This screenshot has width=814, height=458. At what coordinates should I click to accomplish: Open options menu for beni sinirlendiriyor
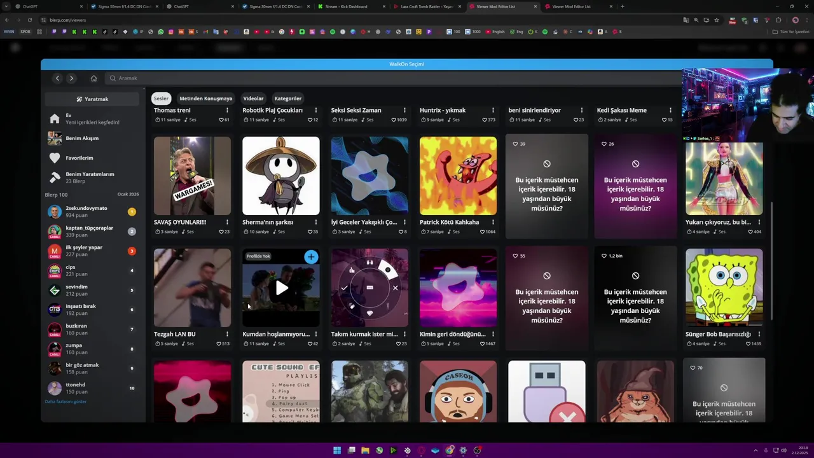coord(582,110)
